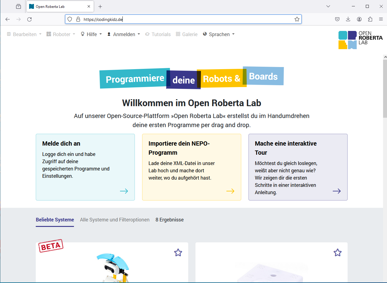
Task: Expand the Roboter dropdown
Action: (61, 34)
